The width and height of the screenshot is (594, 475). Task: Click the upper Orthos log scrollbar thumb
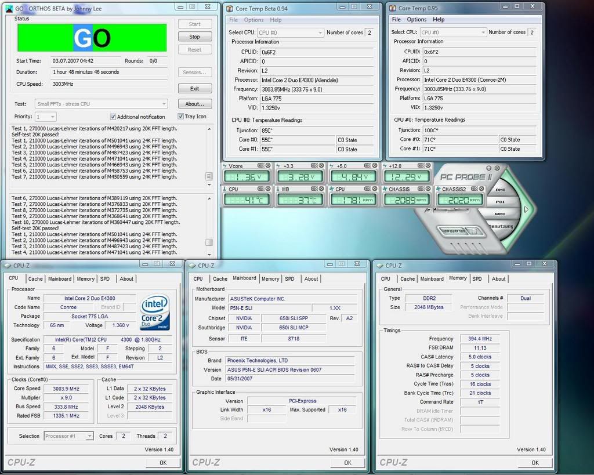click(x=209, y=176)
